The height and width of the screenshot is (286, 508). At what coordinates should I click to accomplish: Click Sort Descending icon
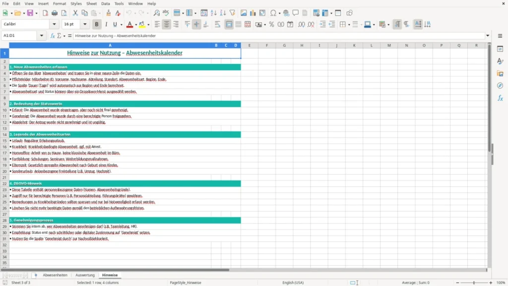223,13
